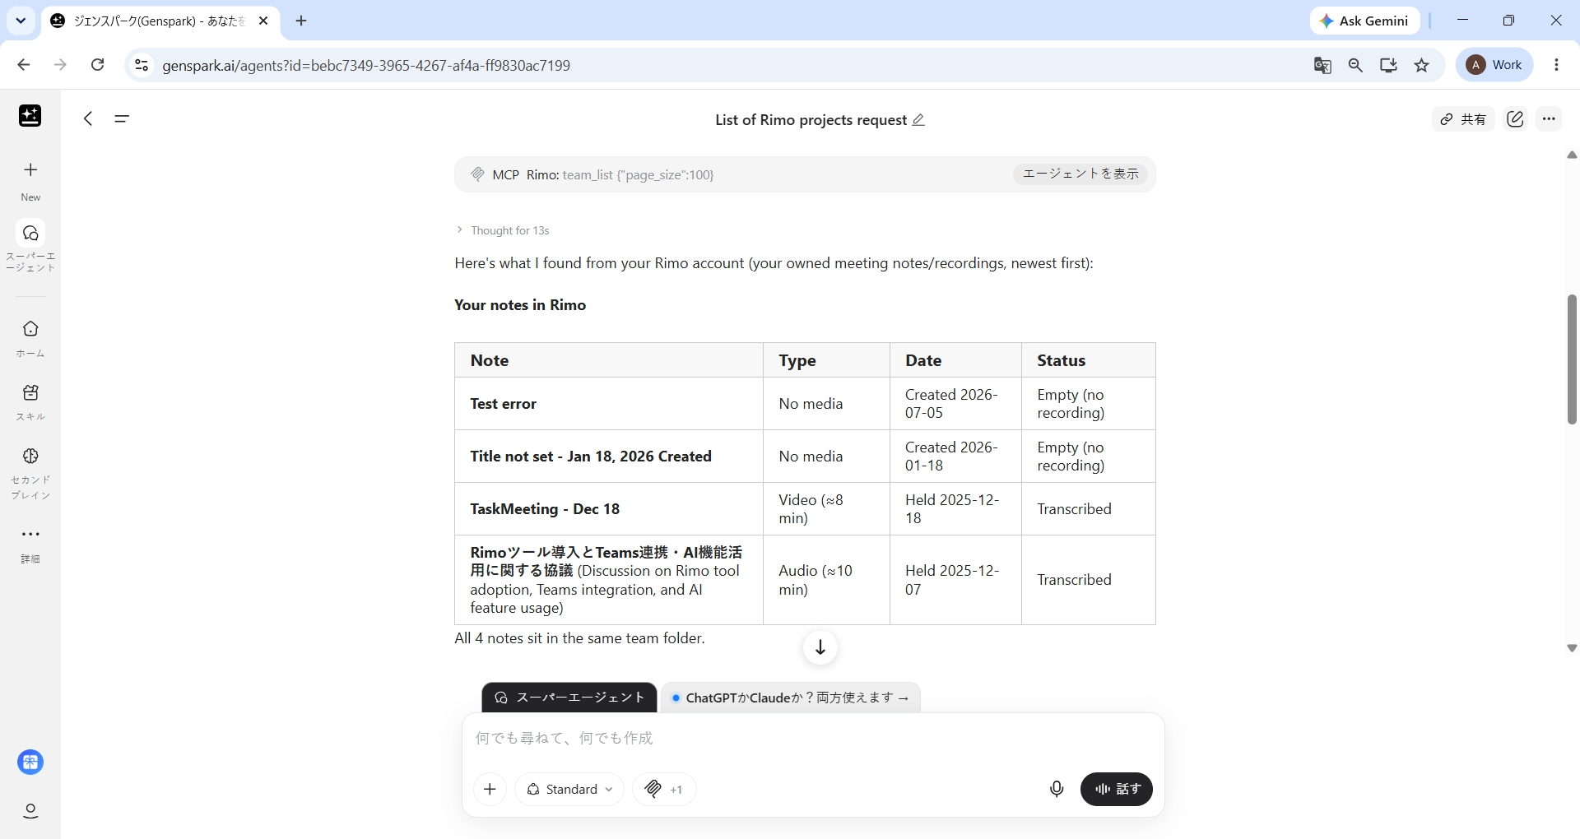Bookmark this page with the star icon

(x=1422, y=65)
